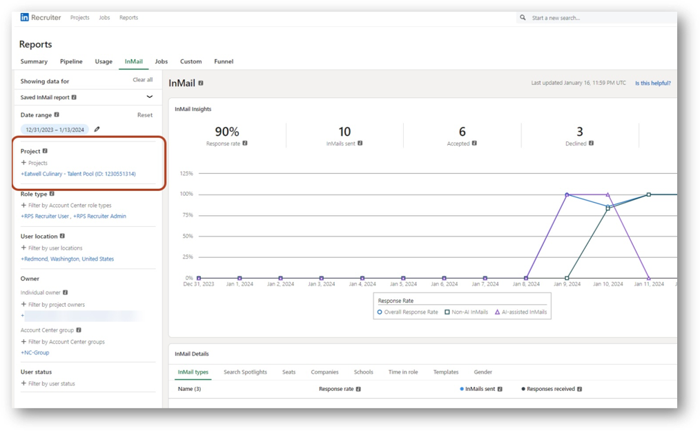Add a project with plus Projects
This screenshot has width=700, height=431.
tap(34, 163)
